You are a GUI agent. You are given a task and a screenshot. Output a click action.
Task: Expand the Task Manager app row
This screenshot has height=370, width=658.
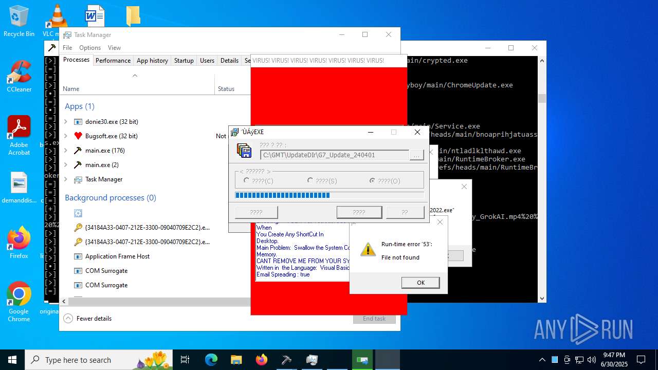pos(65,179)
